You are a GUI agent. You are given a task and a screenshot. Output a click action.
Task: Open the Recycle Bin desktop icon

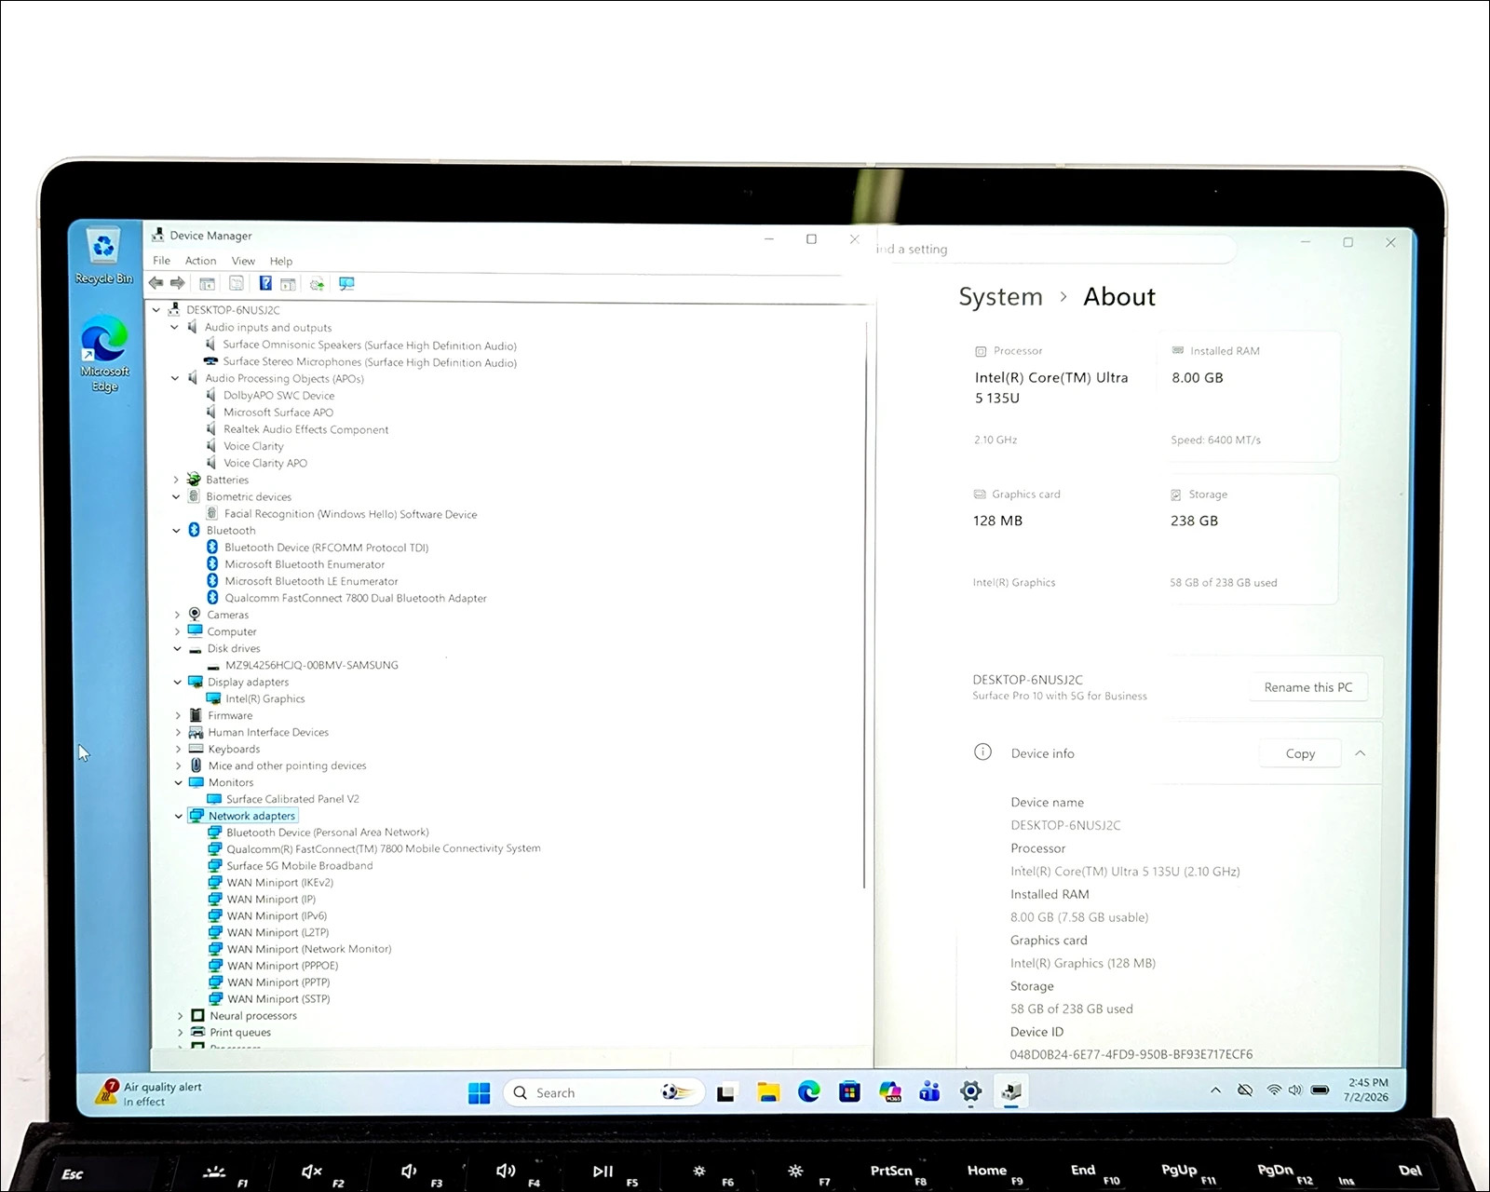[x=103, y=256]
